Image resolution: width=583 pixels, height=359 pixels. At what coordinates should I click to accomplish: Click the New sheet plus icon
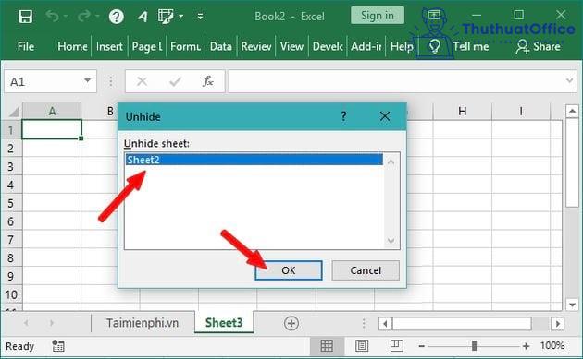tap(291, 323)
